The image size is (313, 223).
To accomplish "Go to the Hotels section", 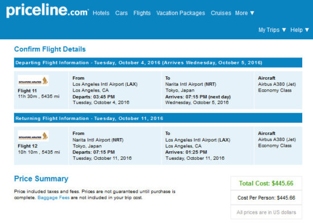I will pos(101,13).
